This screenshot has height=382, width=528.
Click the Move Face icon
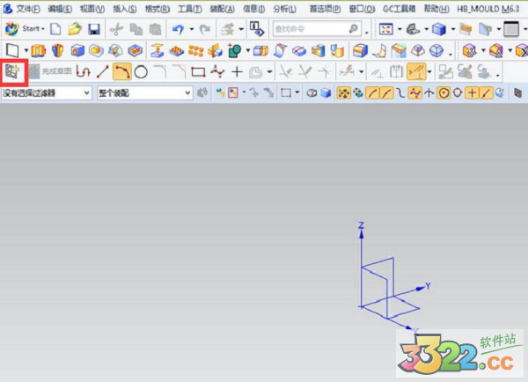(469, 50)
